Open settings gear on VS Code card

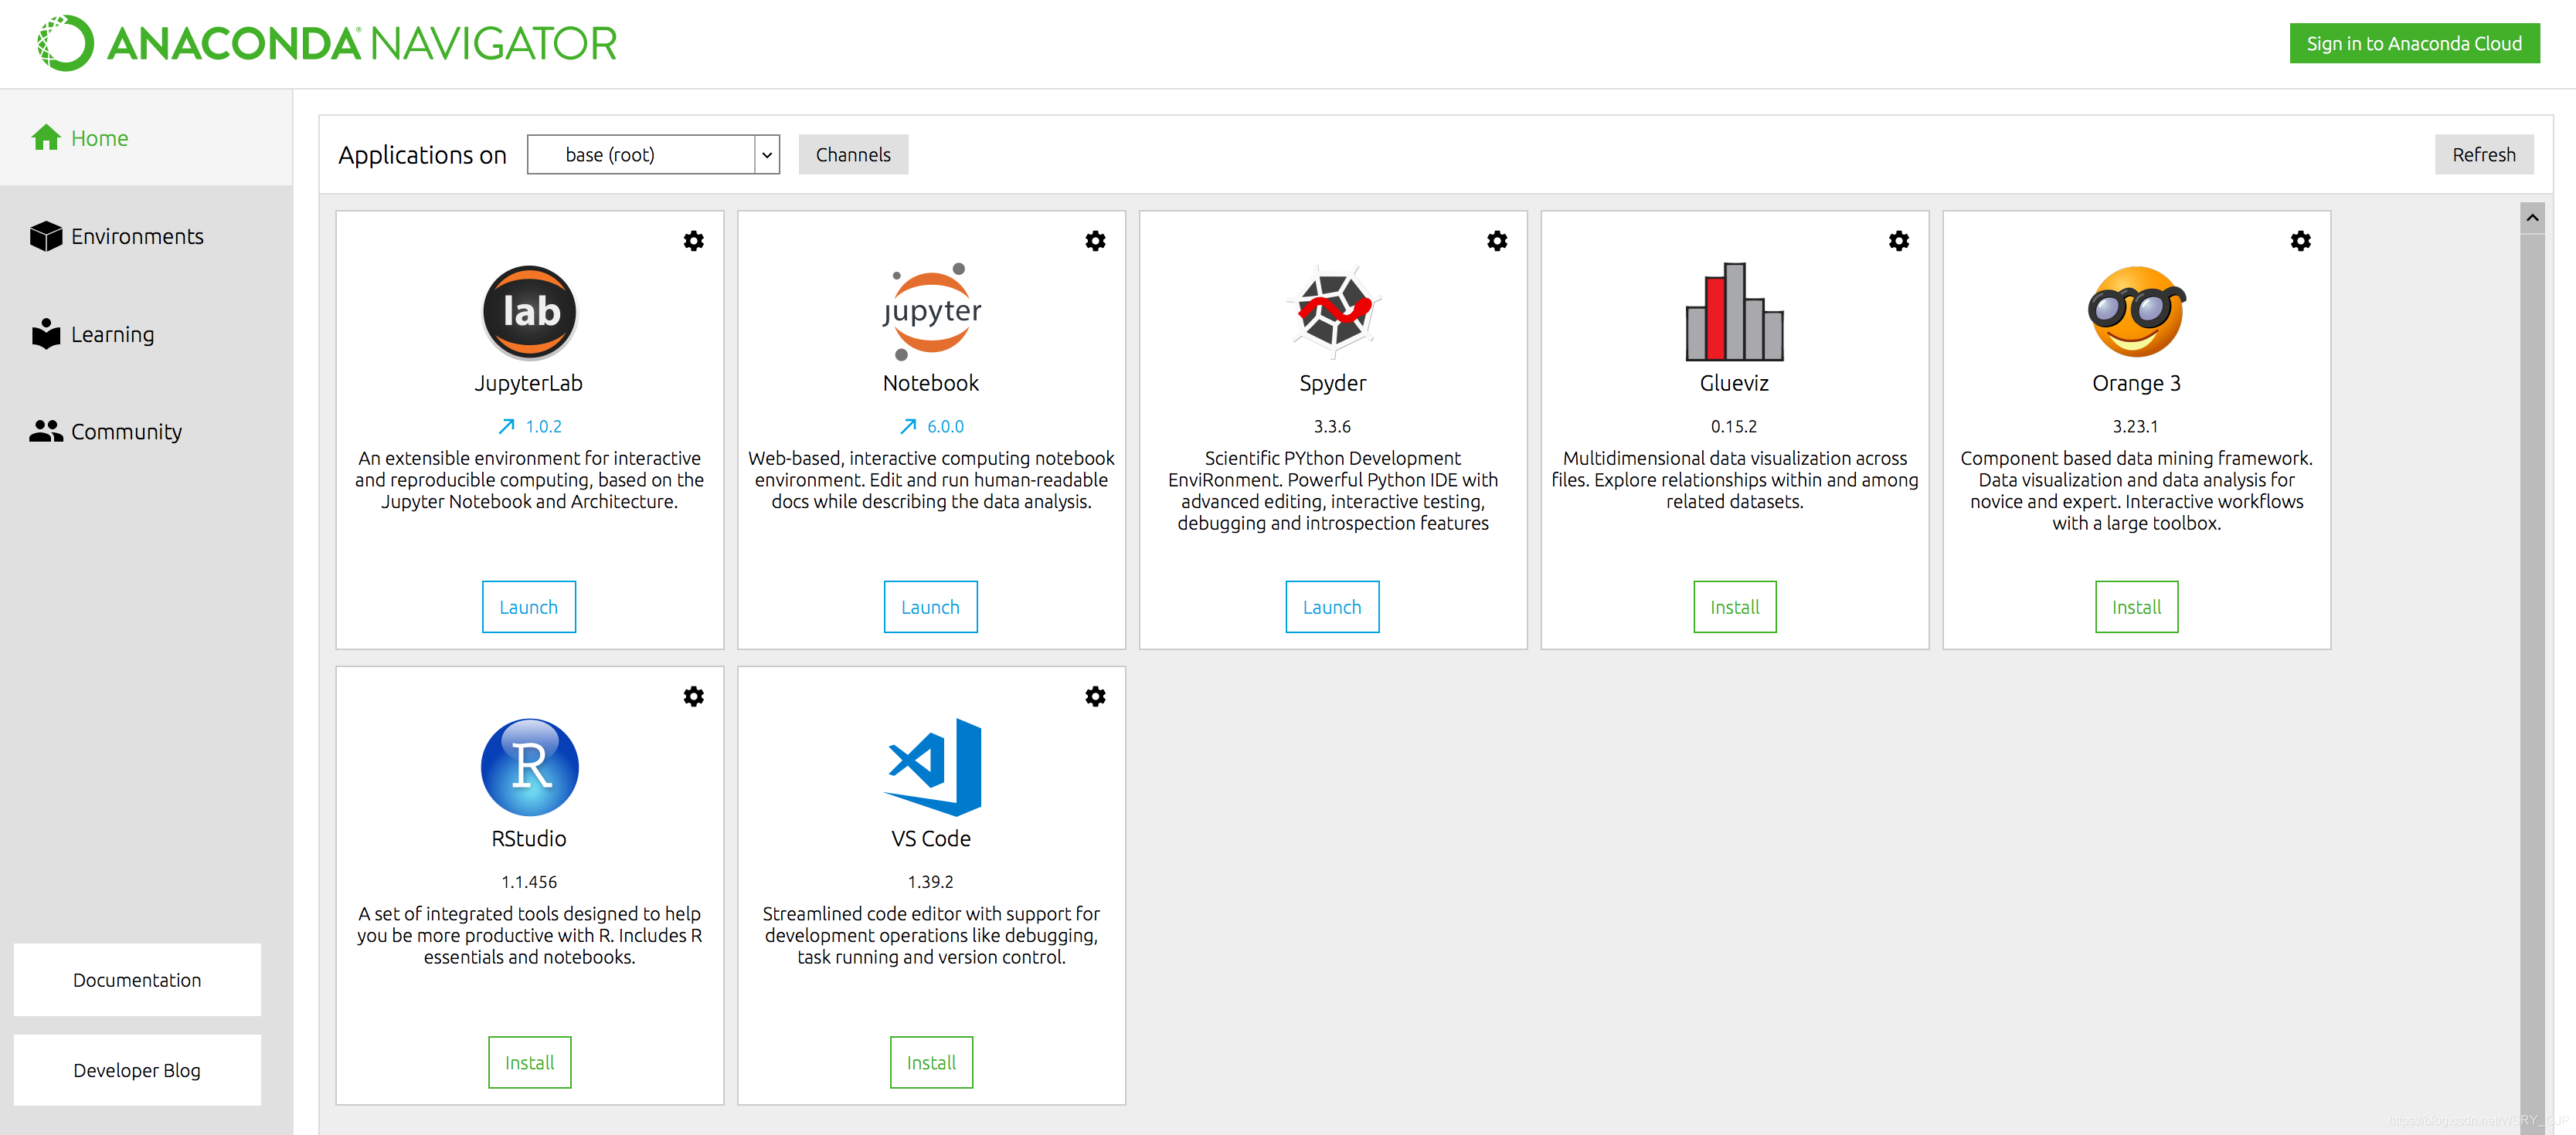[x=1095, y=696]
